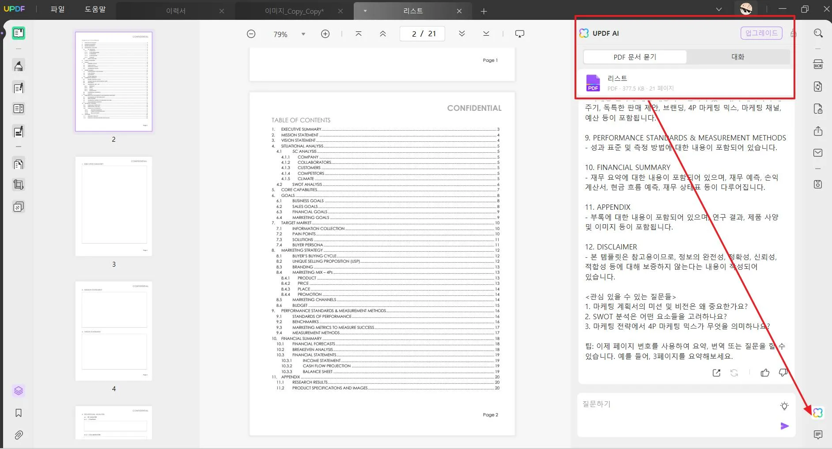832x449 pixels.
Task: Click the EXECUTIVE SUMMARY contents entry
Action: tap(386, 129)
